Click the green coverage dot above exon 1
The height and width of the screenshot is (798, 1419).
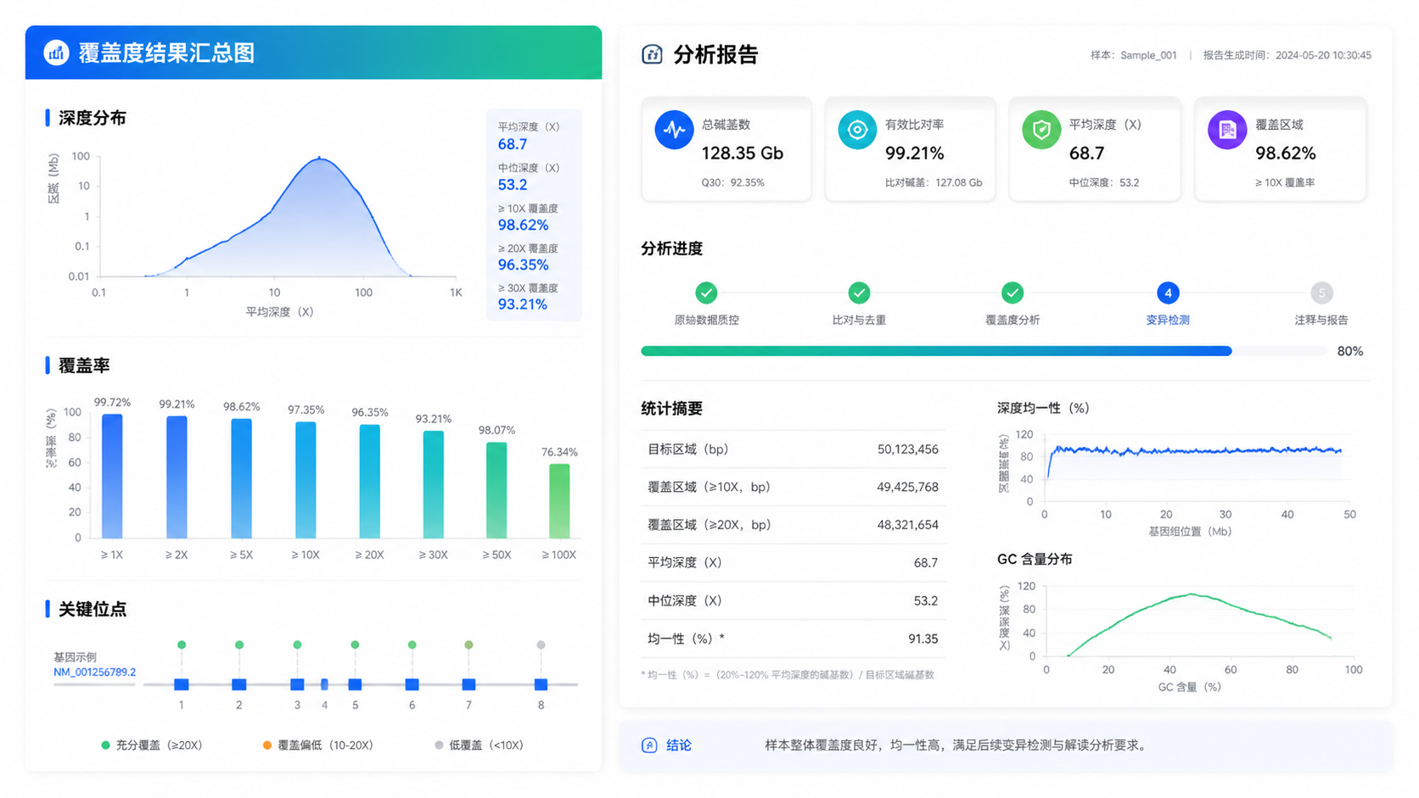182,645
